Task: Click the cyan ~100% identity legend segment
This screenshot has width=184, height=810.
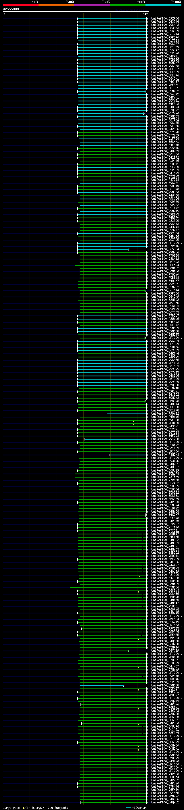Action: [x=163, y=5]
